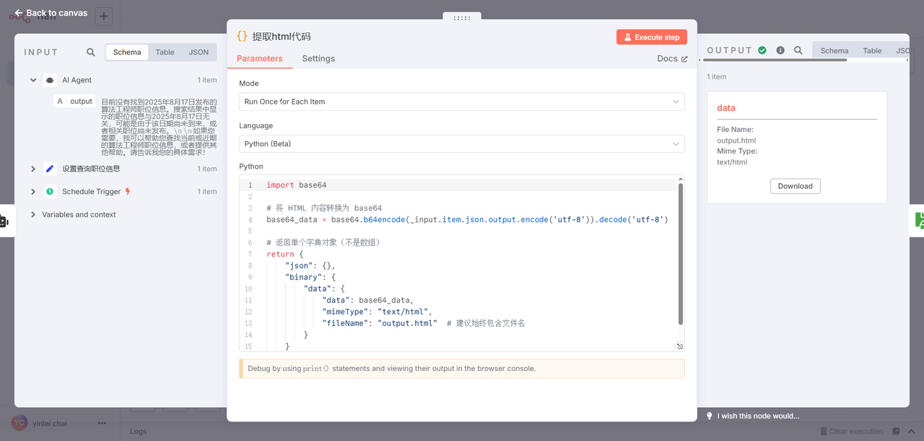Click the node title 提取html代码
Viewport: 924px width, 441px height.
[282, 36]
